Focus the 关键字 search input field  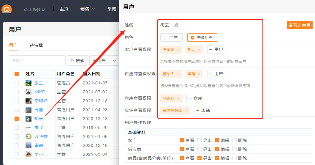[x=37, y=60]
